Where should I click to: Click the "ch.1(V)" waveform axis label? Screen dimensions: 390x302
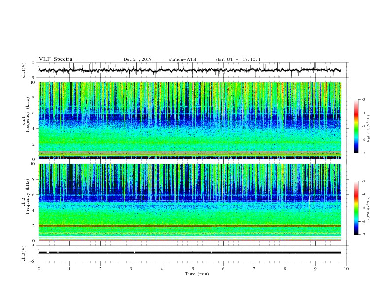pos(24,70)
